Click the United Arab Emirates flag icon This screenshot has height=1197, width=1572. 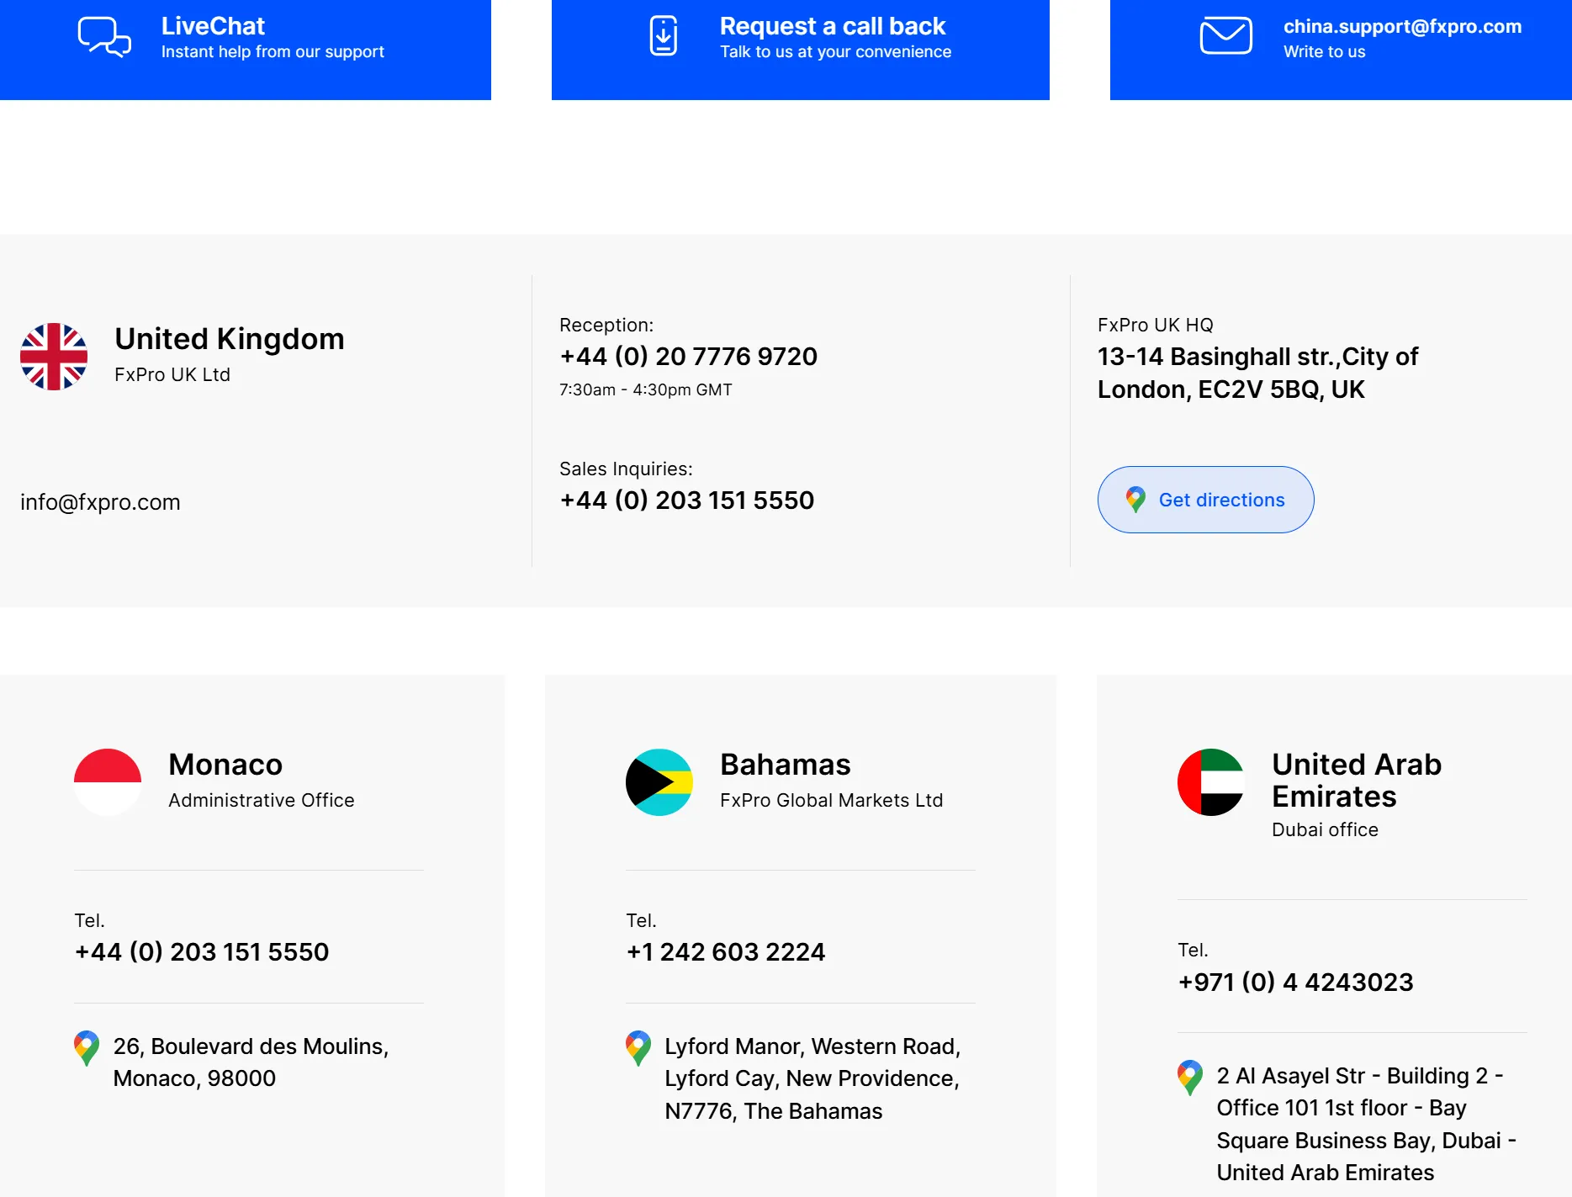click(1211, 782)
